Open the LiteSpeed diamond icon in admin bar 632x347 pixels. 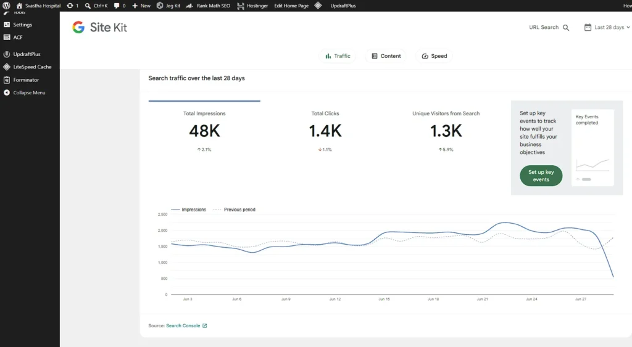tap(318, 6)
